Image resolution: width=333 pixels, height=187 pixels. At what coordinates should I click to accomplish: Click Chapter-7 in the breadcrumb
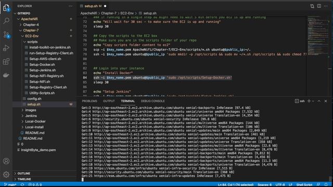click(109, 13)
